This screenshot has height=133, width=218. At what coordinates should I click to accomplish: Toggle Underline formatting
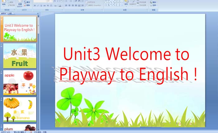pyautogui.click(x=41, y=6)
